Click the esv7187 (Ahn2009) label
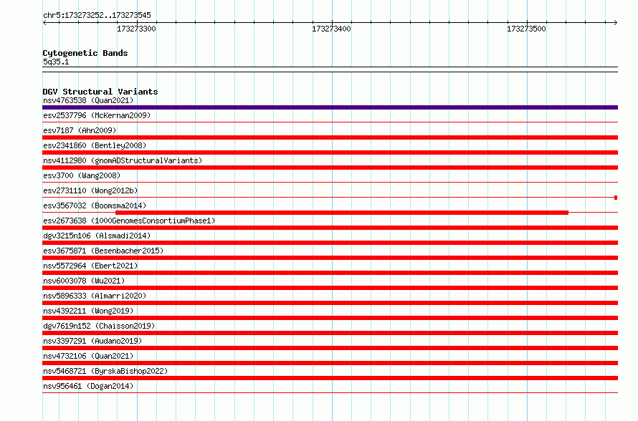638x421 pixels. coord(80,130)
